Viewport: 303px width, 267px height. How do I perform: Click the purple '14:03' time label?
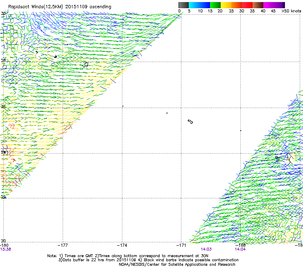coord(206,249)
